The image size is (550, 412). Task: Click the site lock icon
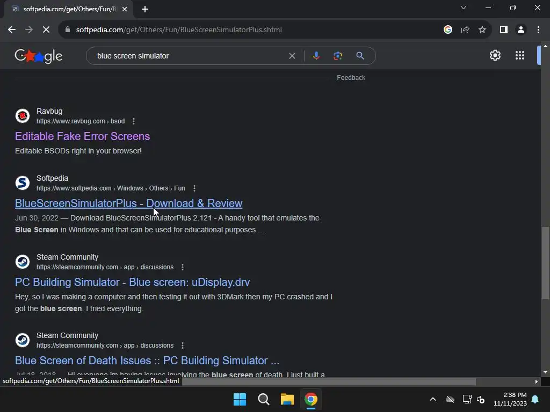click(x=68, y=30)
